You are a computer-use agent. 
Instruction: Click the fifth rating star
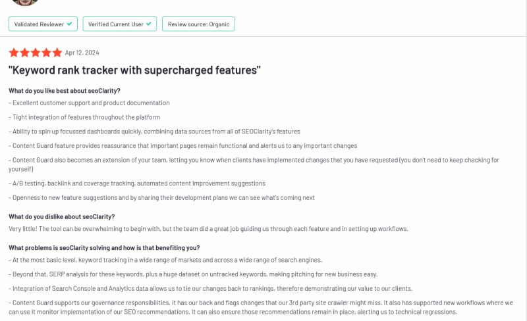coord(57,53)
